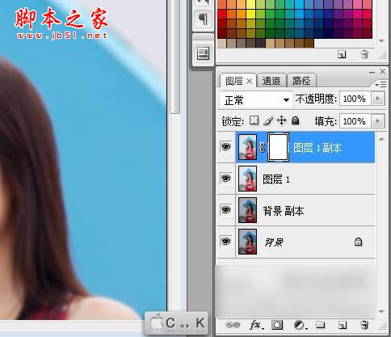Open the Paragraph panel icon in dock

203,19
